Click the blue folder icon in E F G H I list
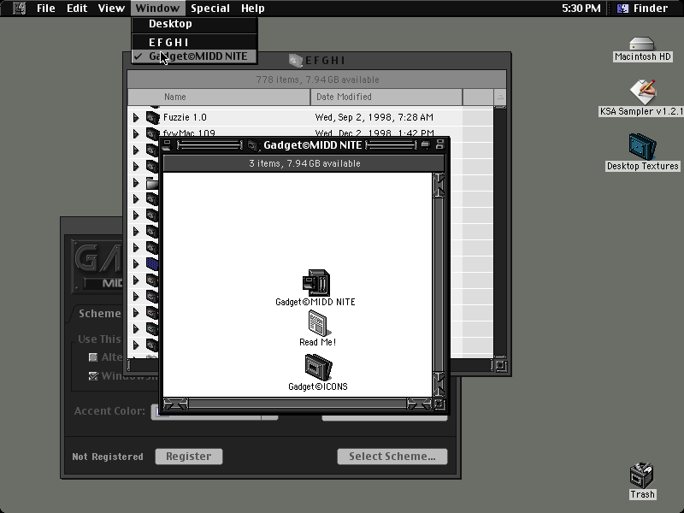 [152, 263]
